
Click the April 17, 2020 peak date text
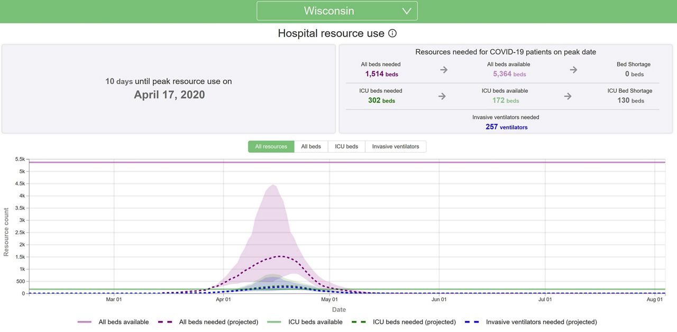(x=169, y=95)
